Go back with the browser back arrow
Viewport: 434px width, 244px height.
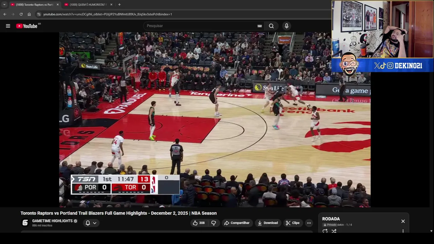[5, 14]
